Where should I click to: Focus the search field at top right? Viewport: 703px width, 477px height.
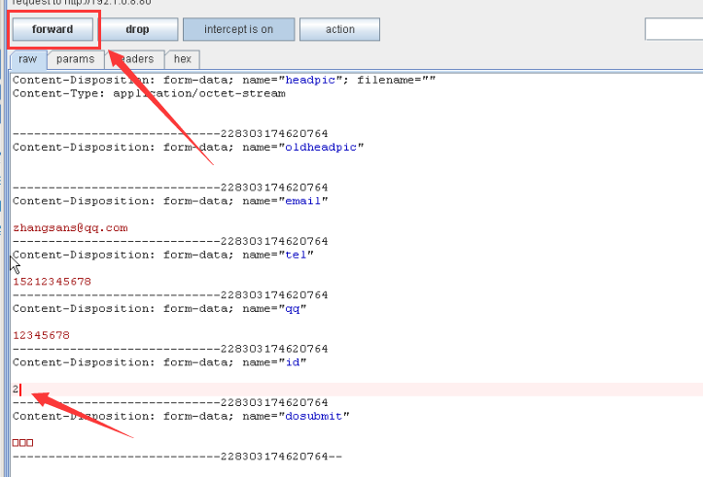point(674,29)
